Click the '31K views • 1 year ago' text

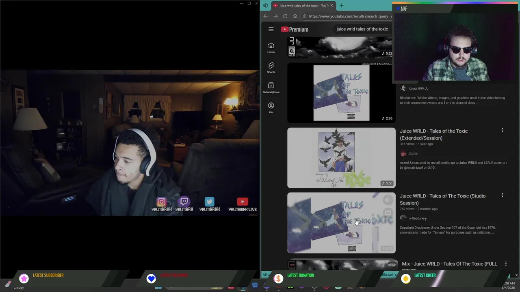(x=416, y=144)
